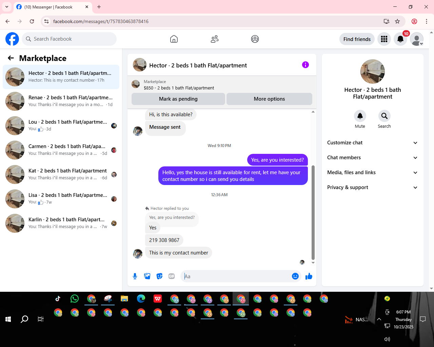Send a thumbs-up like
The height and width of the screenshot is (347, 434).
[x=309, y=276]
